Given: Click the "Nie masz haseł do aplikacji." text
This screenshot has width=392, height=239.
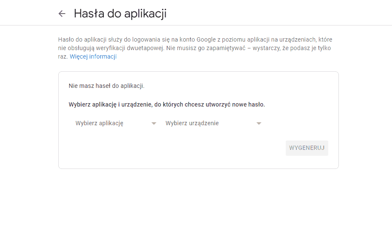Looking at the screenshot, I should point(107,86).
